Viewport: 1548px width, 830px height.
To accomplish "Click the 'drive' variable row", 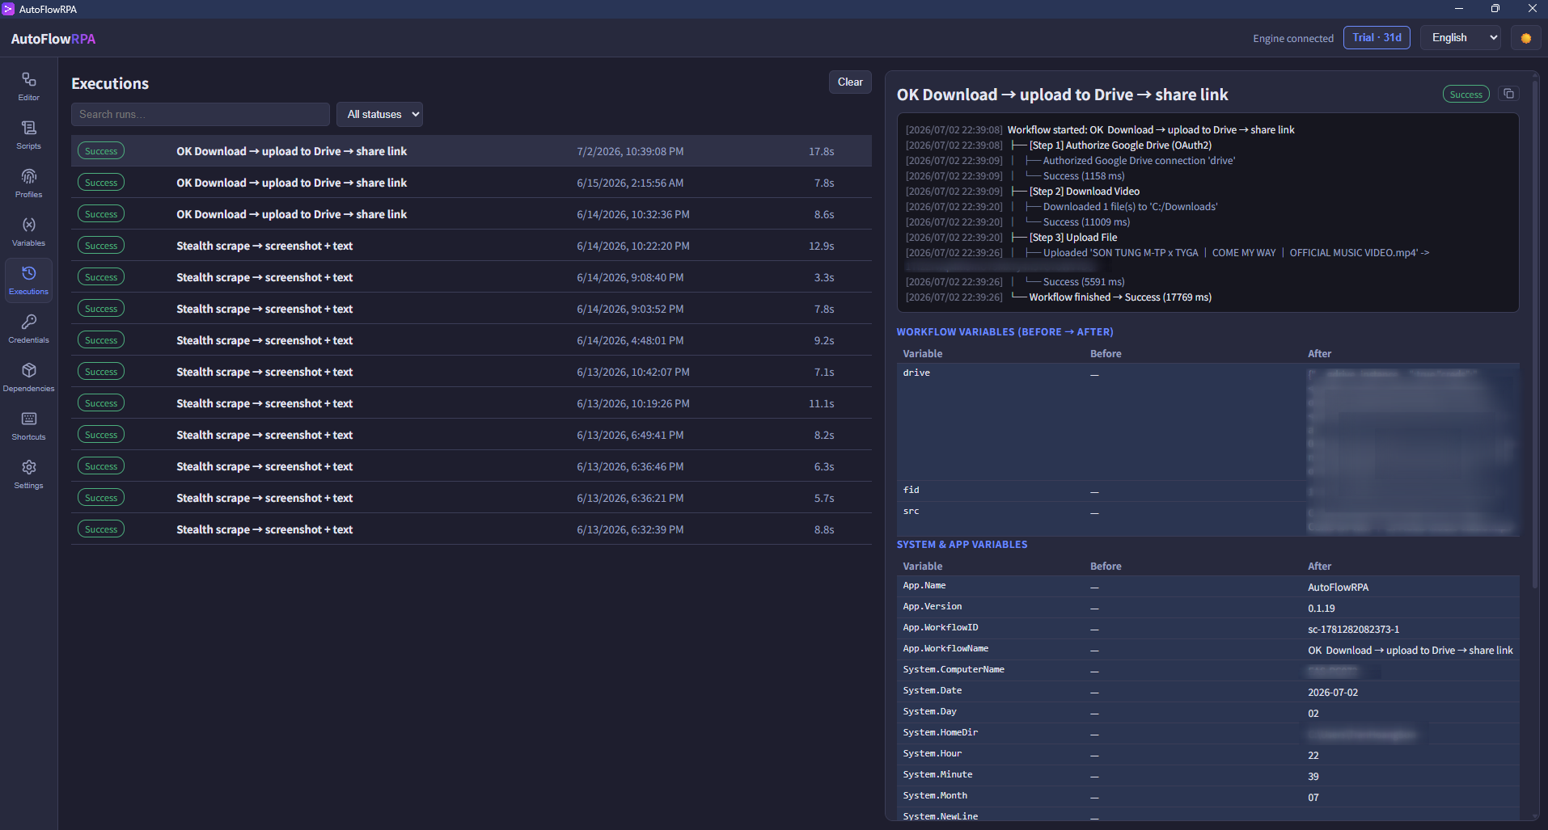I will (1208, 422).
